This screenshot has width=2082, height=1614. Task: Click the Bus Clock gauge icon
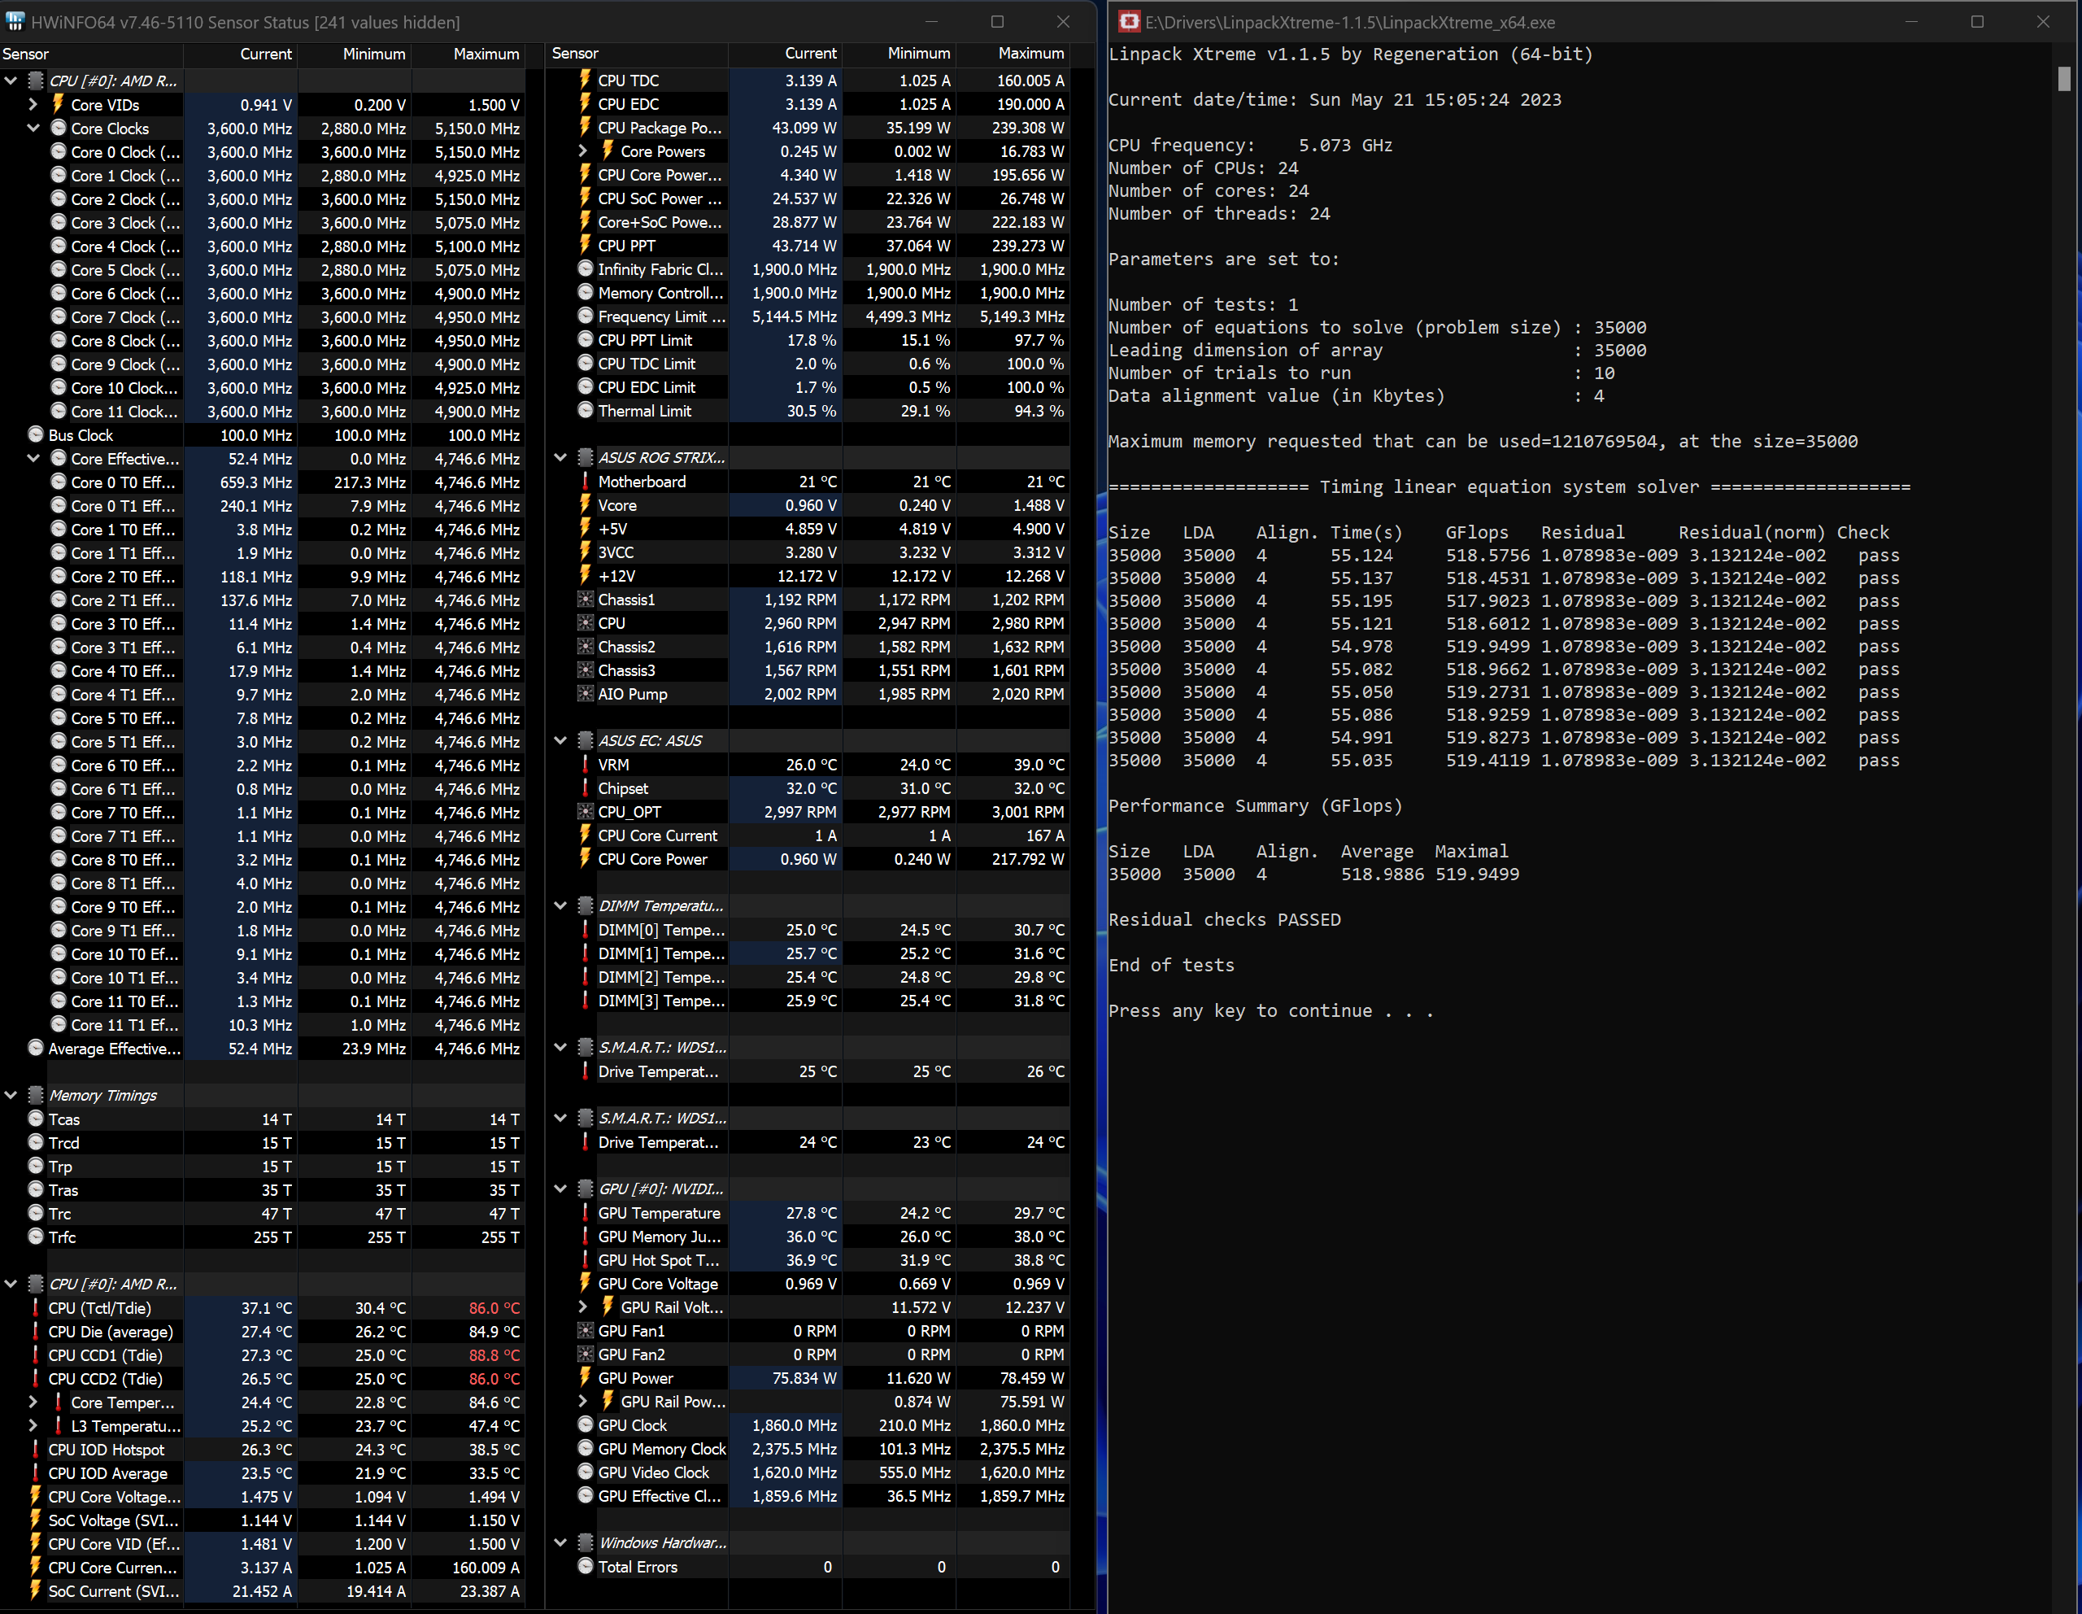(37, 434)
